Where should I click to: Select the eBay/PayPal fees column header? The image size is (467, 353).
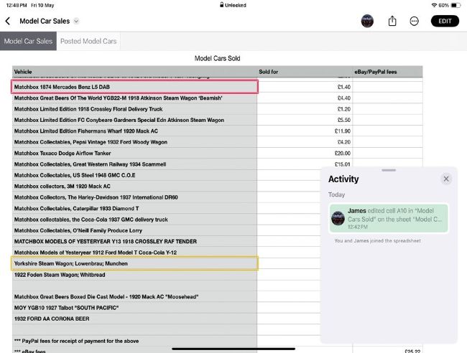coord(387,72)
